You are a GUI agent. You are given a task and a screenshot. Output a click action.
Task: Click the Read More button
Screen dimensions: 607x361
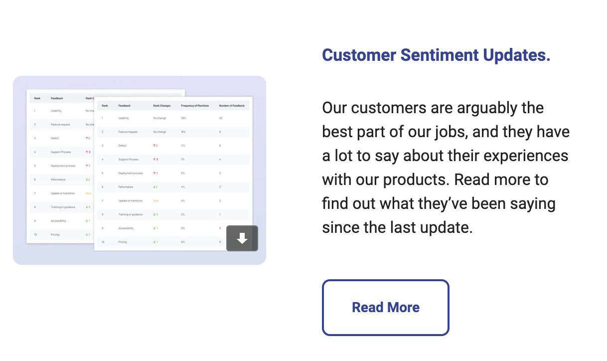[x=385, y=307]
